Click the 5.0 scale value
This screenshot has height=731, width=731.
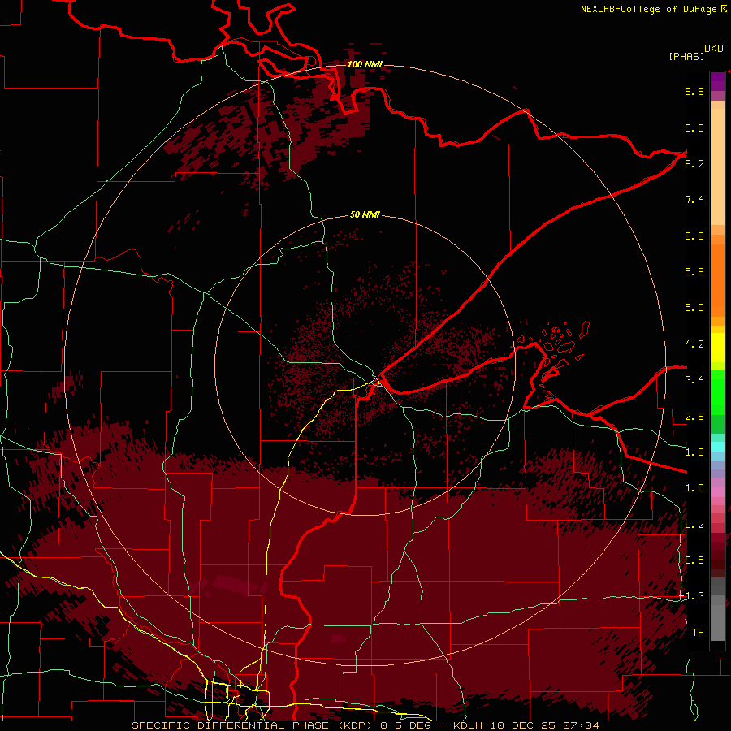click(x=694, y=308)
